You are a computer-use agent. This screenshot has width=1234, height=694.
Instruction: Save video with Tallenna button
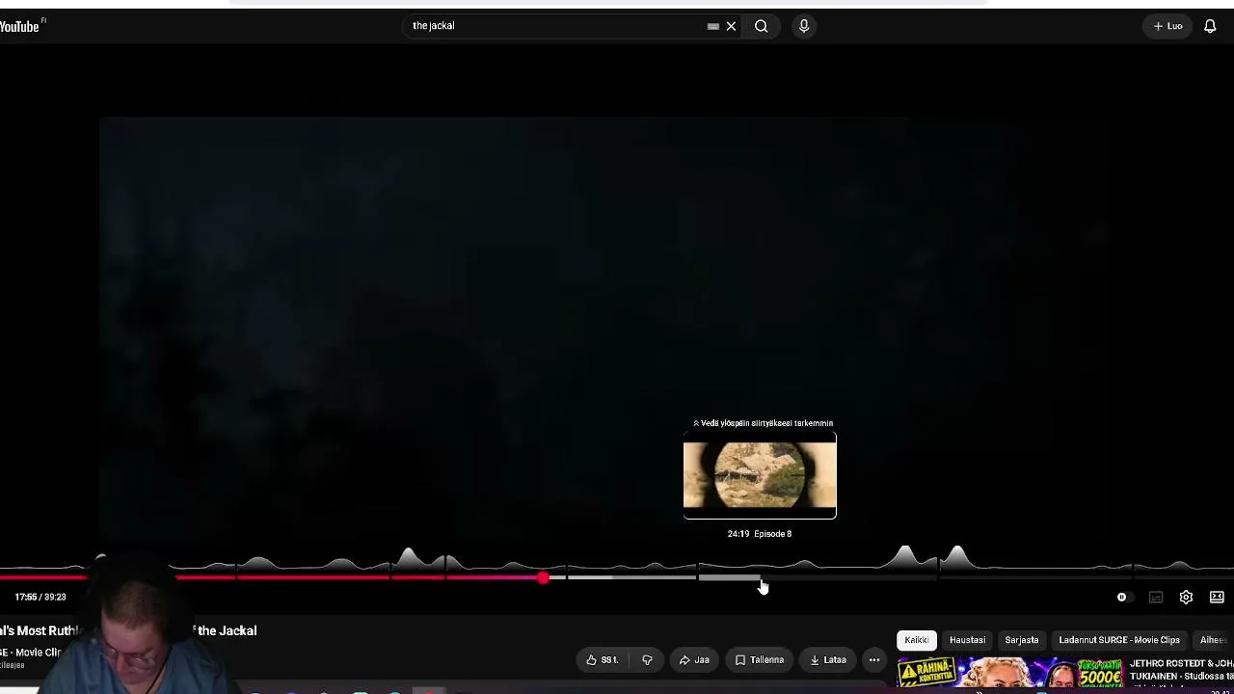coord(760,660)
